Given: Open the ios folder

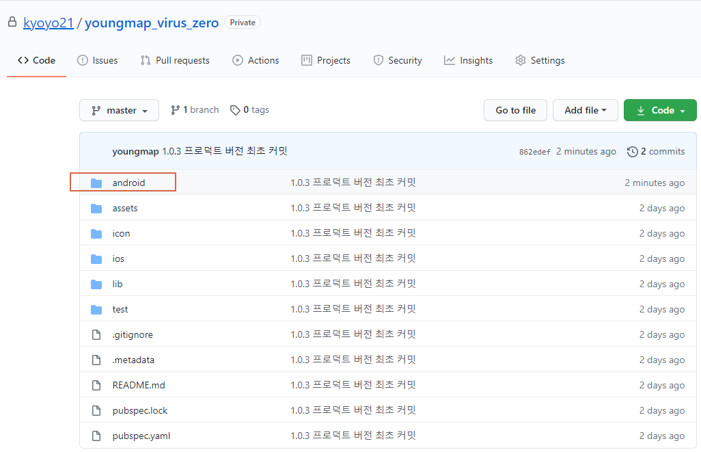Looking at the screenshot, I should [x=118, y=258].
